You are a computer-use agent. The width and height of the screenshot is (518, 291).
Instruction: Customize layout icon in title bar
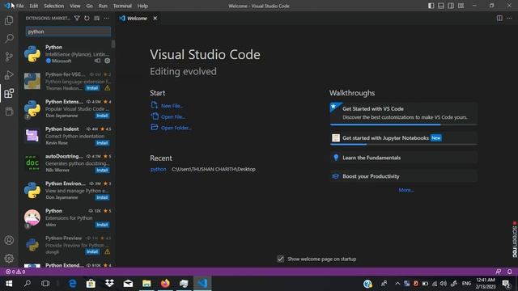(461, 6)
